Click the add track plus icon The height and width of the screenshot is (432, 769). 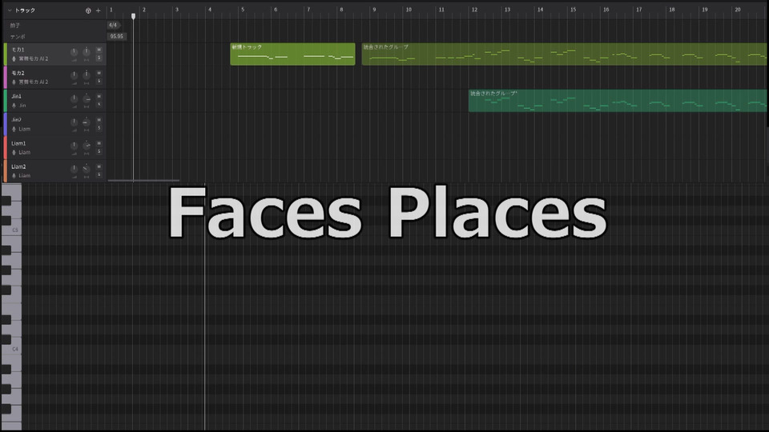coord(99,10)
